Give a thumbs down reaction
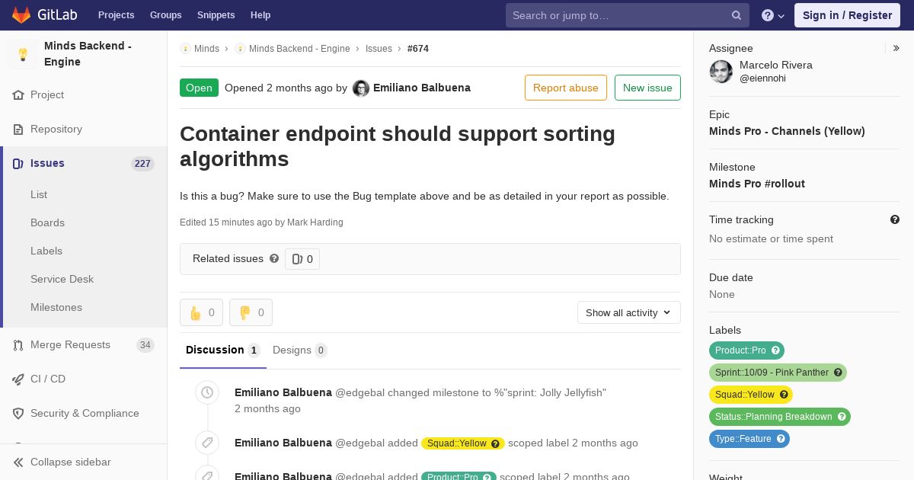The height and width of the screenshot is (480, 914). pos(251,312)
